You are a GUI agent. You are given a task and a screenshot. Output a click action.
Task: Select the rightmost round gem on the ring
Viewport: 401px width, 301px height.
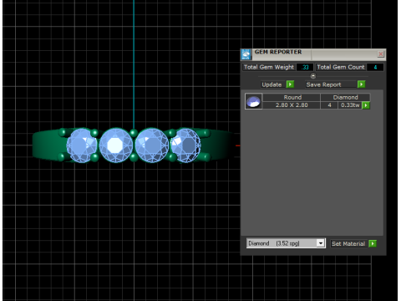pos(185,145)
